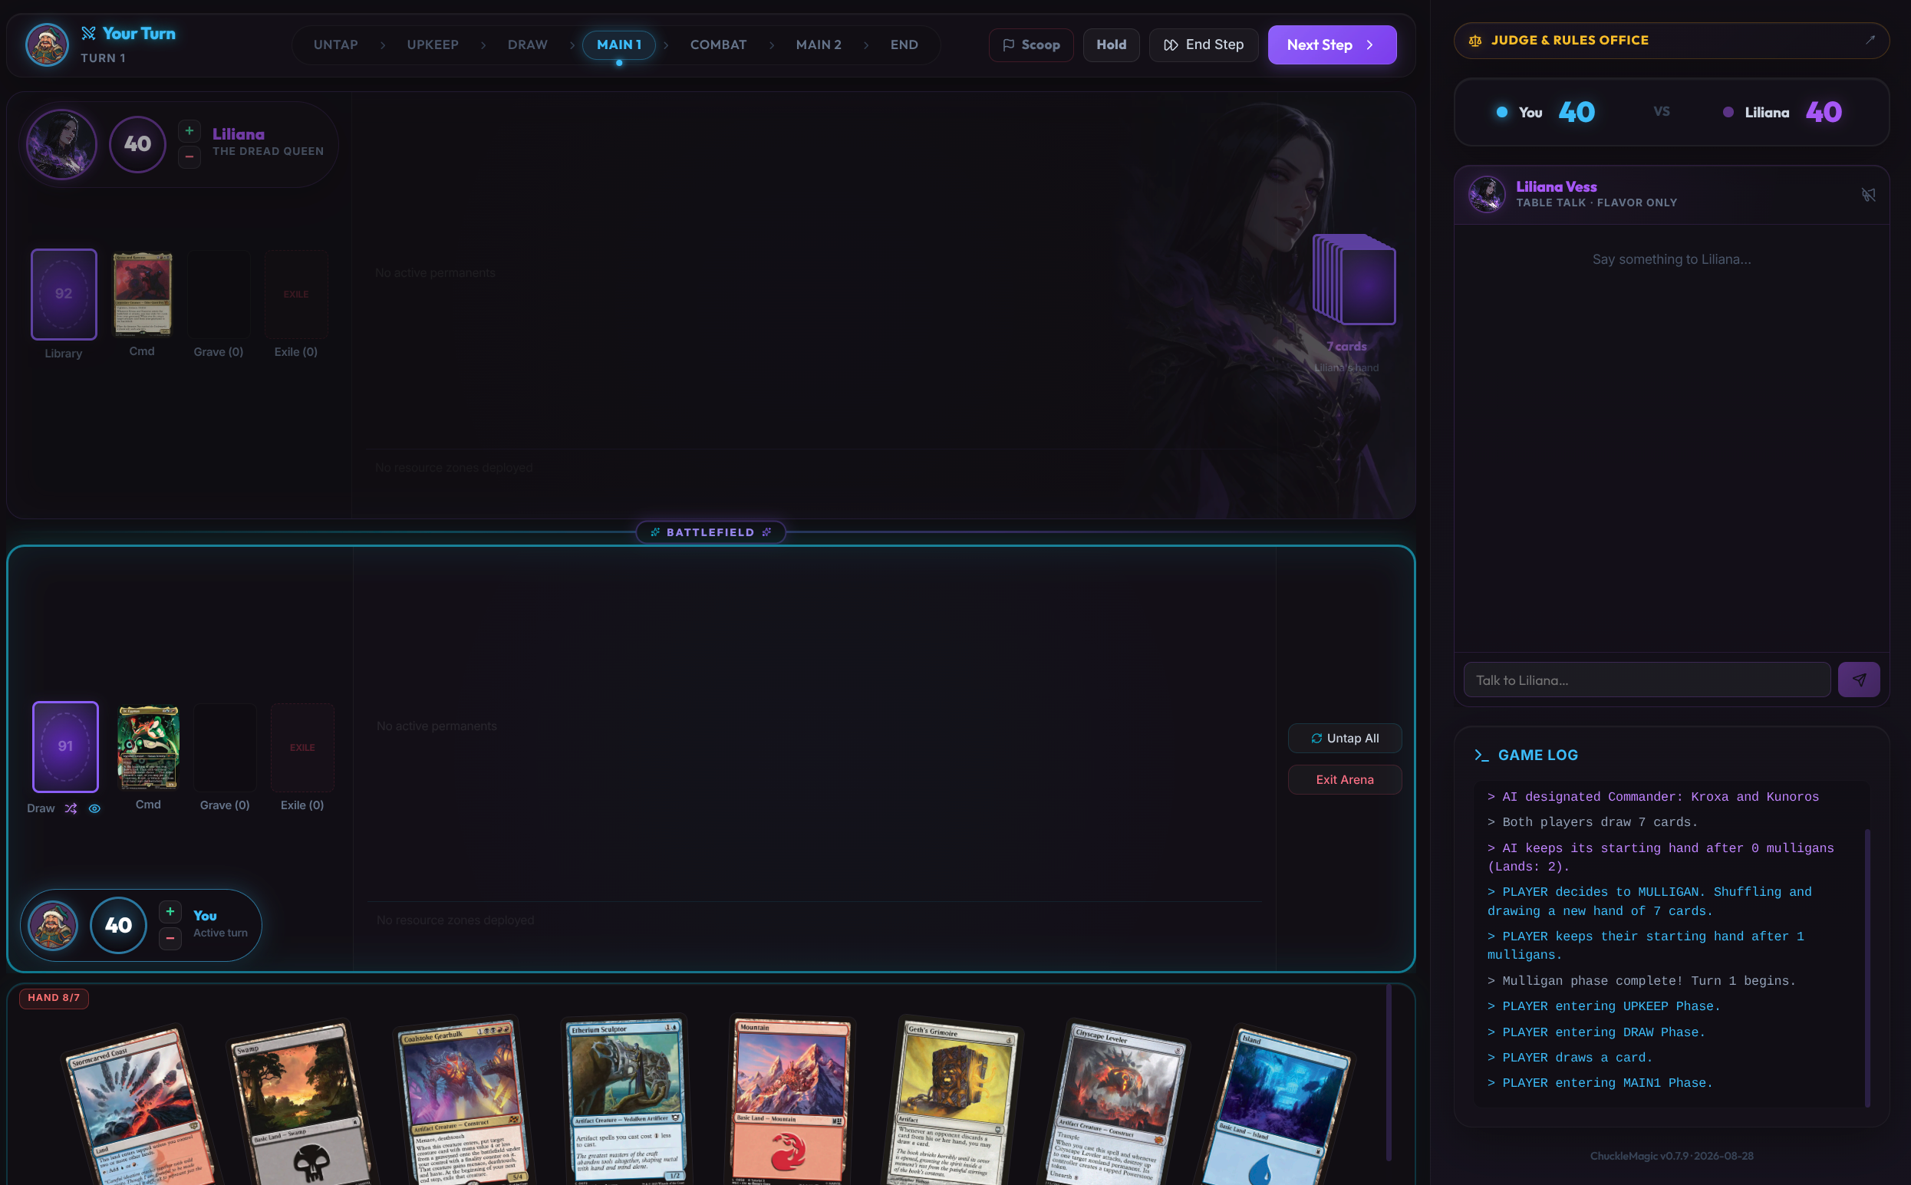This screenshot has width=1911, height=1185.
Task: Click Liliana's portrait avatar on the board
Action: point(62,144)
